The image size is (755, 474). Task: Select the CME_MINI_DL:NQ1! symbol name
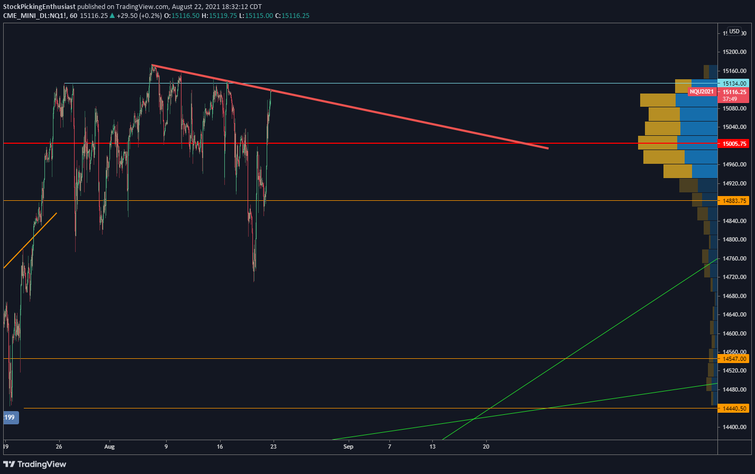[34, 15]
